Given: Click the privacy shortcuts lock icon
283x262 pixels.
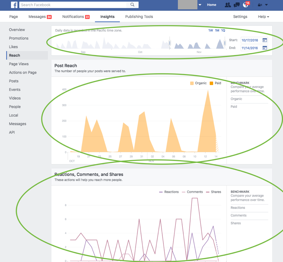Looking at the screenshot, I should [260, 5].
